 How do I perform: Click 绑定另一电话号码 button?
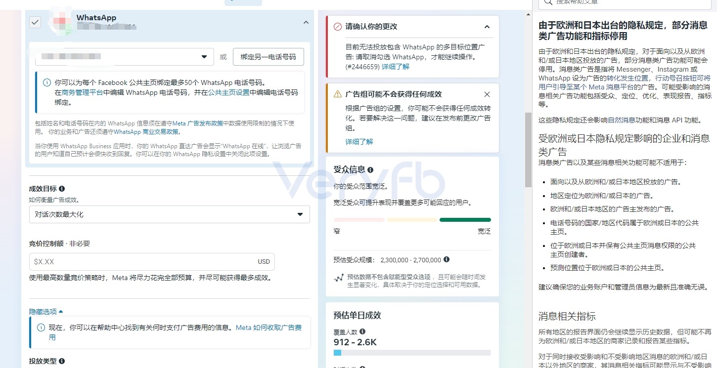pos(269,57)
